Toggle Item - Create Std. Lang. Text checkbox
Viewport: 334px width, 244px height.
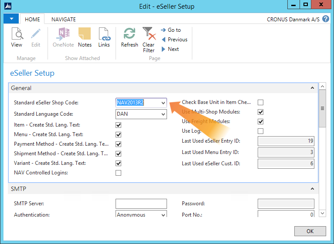(119, 125)
